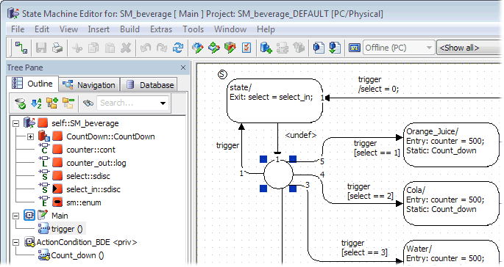Click the Cut scissors icon
Image resolution: width=504 pixels, height=267 pixels.
coord(77,48)
